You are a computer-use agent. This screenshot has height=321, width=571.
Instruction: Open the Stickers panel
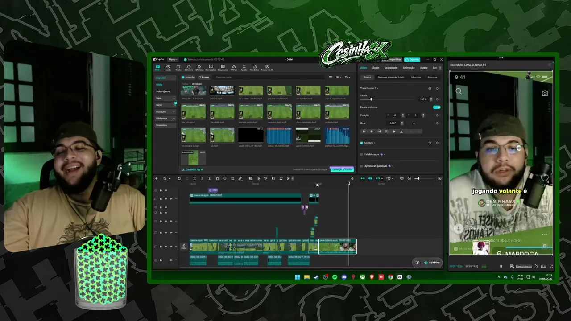pyautogui.click(x=189, y=68)
